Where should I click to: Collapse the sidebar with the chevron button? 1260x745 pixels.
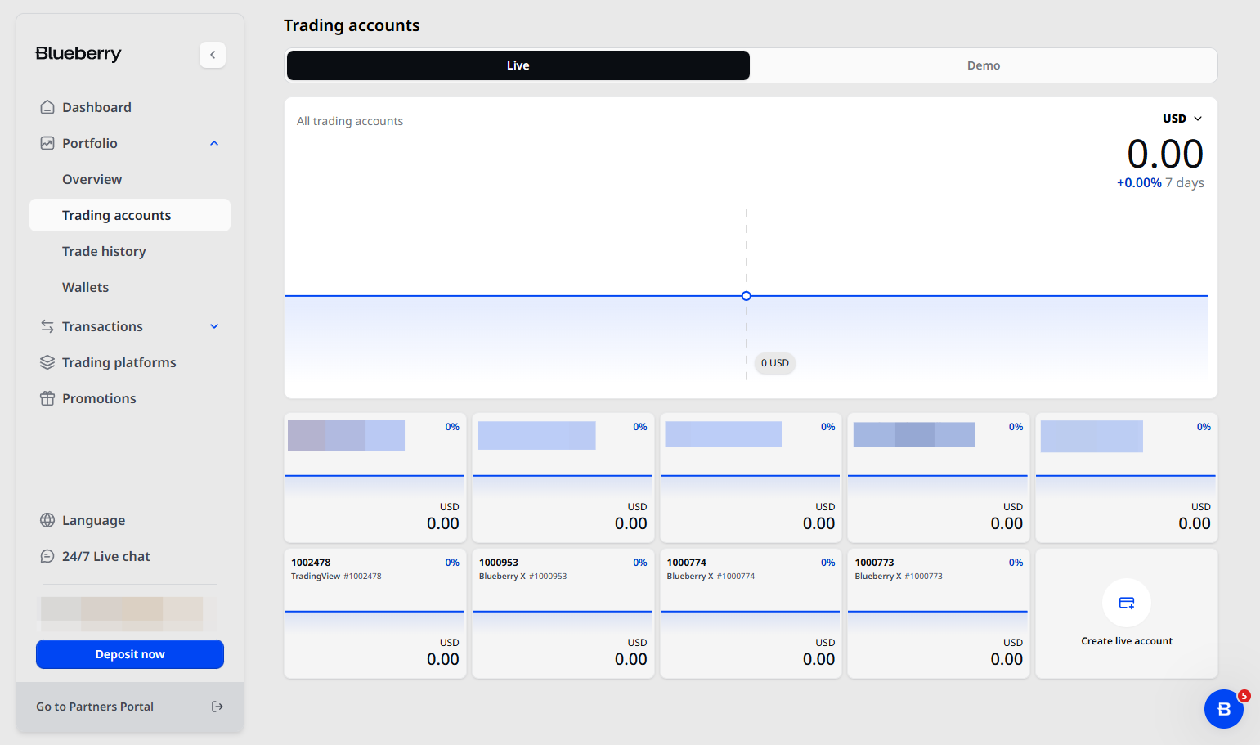[213, 55]
